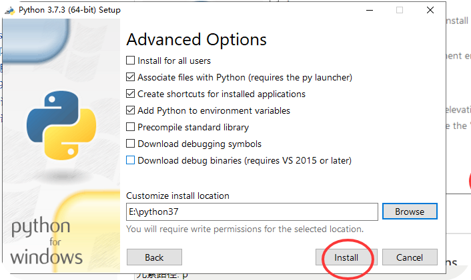Close the Python 3.7.3 Setup window
The height and width of the screenshot is (280, 471).
click(430, 10)
